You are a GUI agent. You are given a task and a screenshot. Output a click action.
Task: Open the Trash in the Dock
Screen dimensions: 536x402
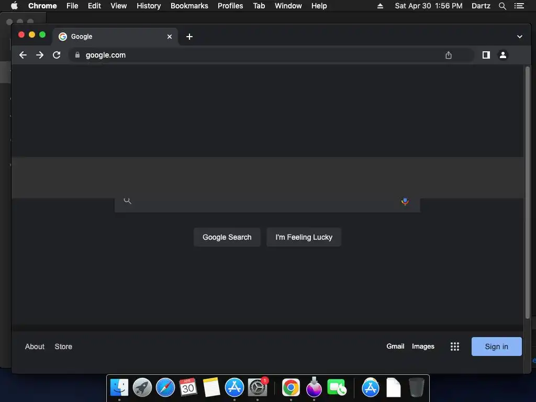click(416, 387)
